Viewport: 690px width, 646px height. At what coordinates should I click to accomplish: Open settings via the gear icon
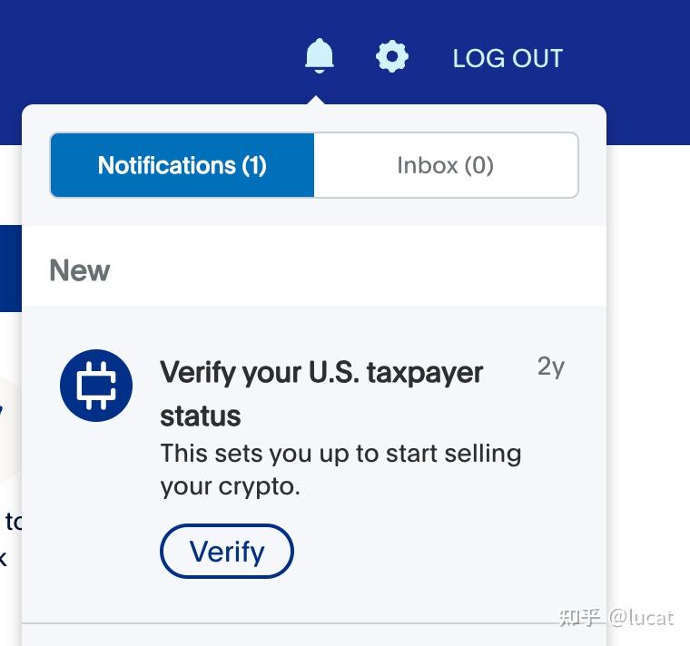[x=391, y=57]
